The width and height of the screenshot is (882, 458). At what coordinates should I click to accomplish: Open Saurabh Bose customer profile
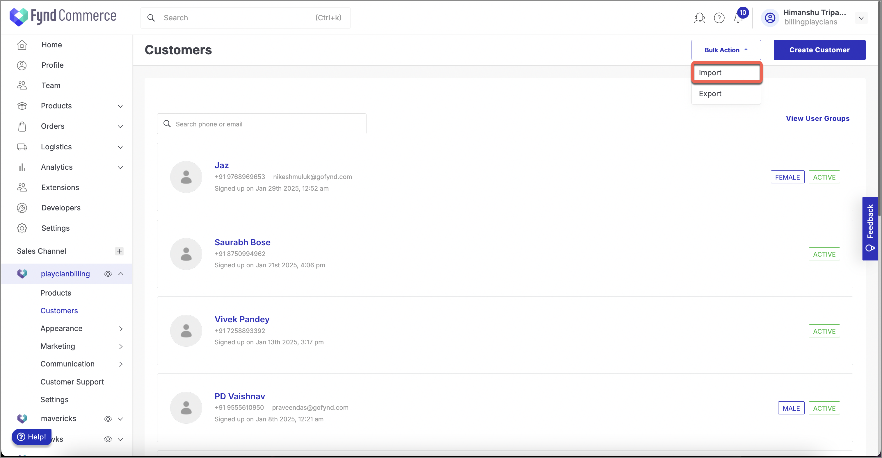click(x=242, y=242)
